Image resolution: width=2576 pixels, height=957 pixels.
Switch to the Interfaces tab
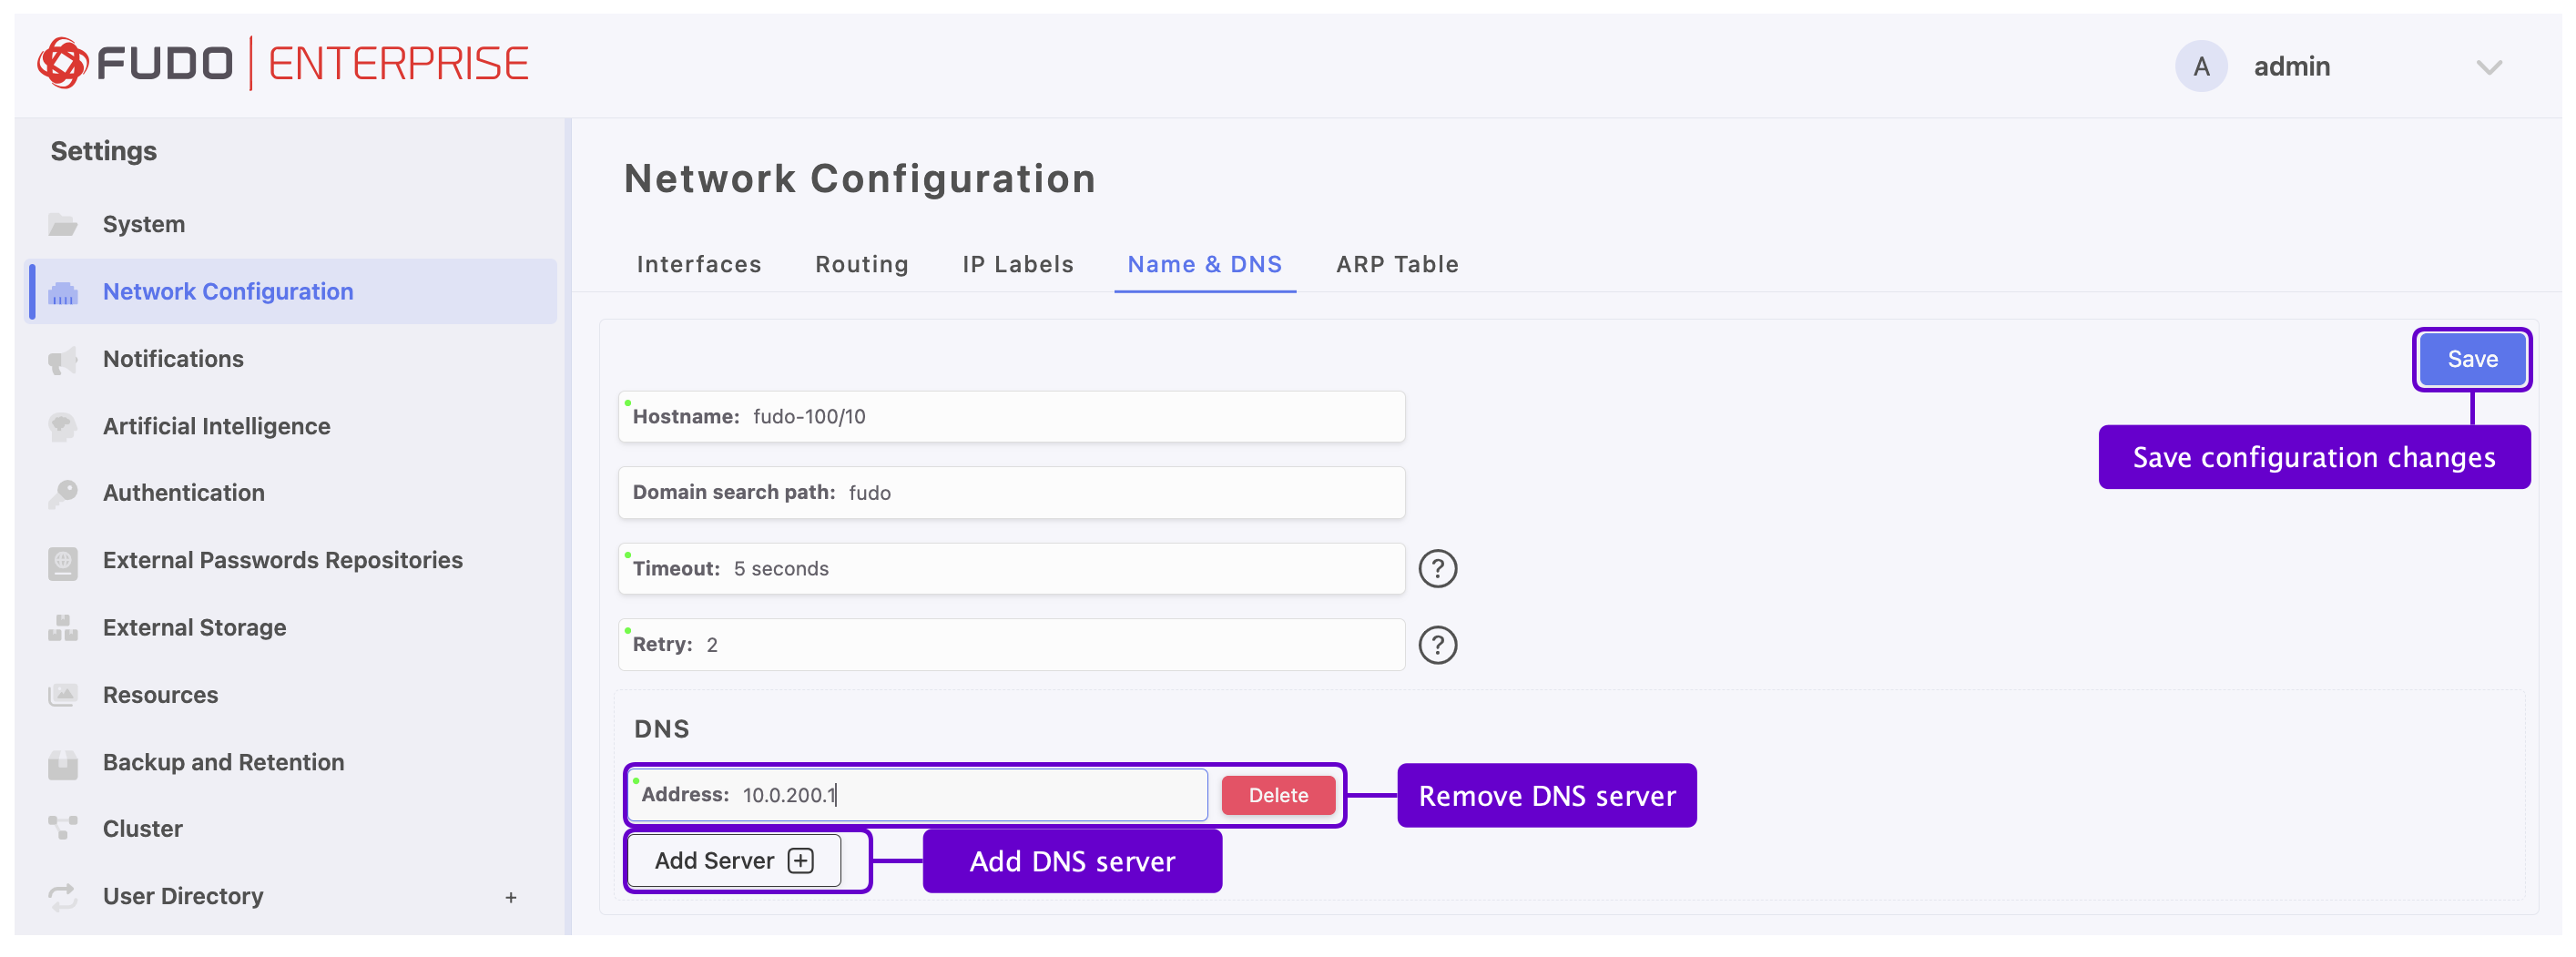click(698, 265)
